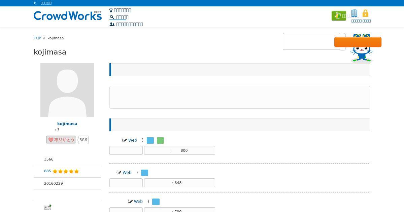The image size is (404, 212).
Task: Click the green tag on the first job
Action: pyautogui.click(x=161, y=141)
